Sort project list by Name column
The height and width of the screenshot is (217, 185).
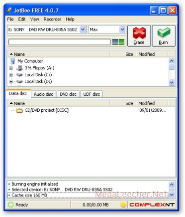point(59,103)
